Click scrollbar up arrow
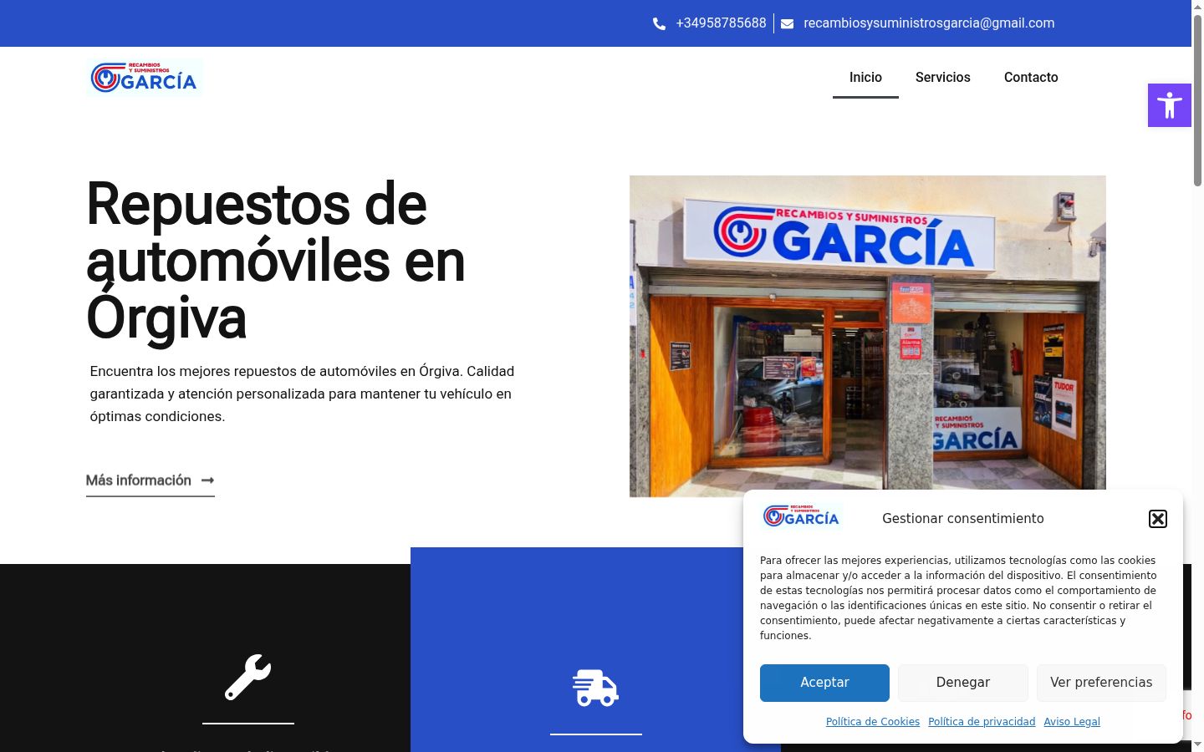This screenshot has height=752, width=1204. 1197,7
